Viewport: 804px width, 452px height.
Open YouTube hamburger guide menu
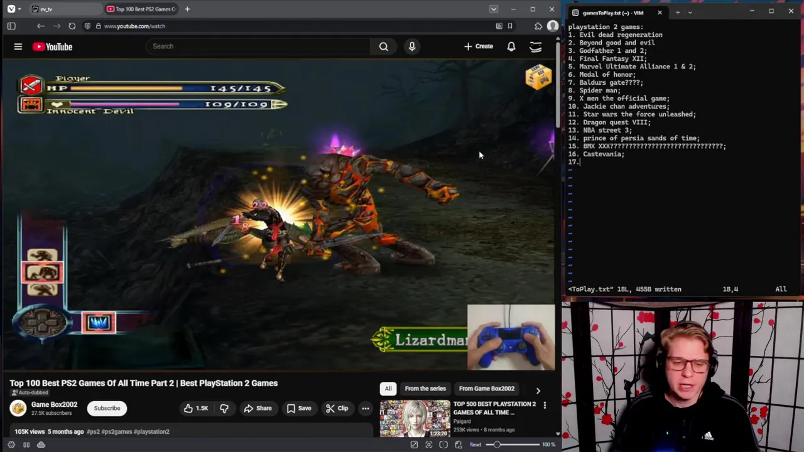coord(18,46)
